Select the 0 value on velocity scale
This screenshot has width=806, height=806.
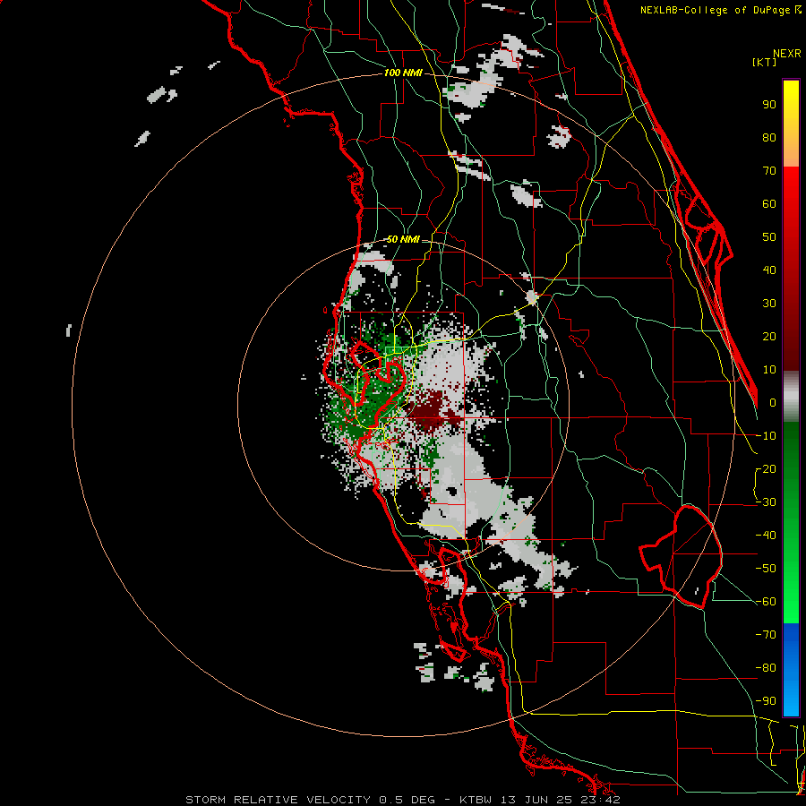coord(773,403)
